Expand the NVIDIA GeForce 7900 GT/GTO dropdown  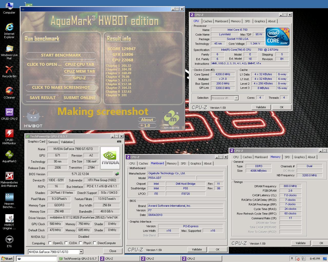(x=81, y=252)
